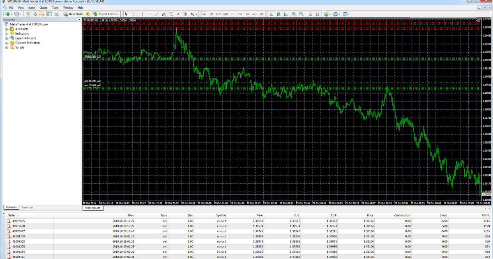Screen dimensions: 493x259
Task: Switch chart to candlestick view
Action: (279, 14)
